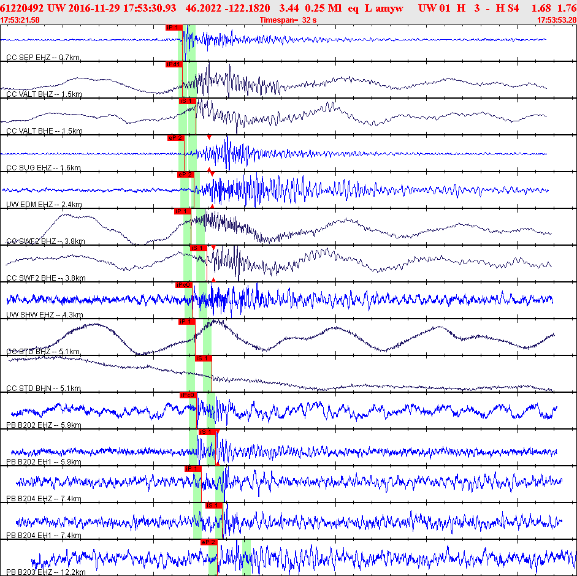Select the iS 1 pick flag on CC SWF2 BHE
The image size is (577, 576).
(198, 248)
